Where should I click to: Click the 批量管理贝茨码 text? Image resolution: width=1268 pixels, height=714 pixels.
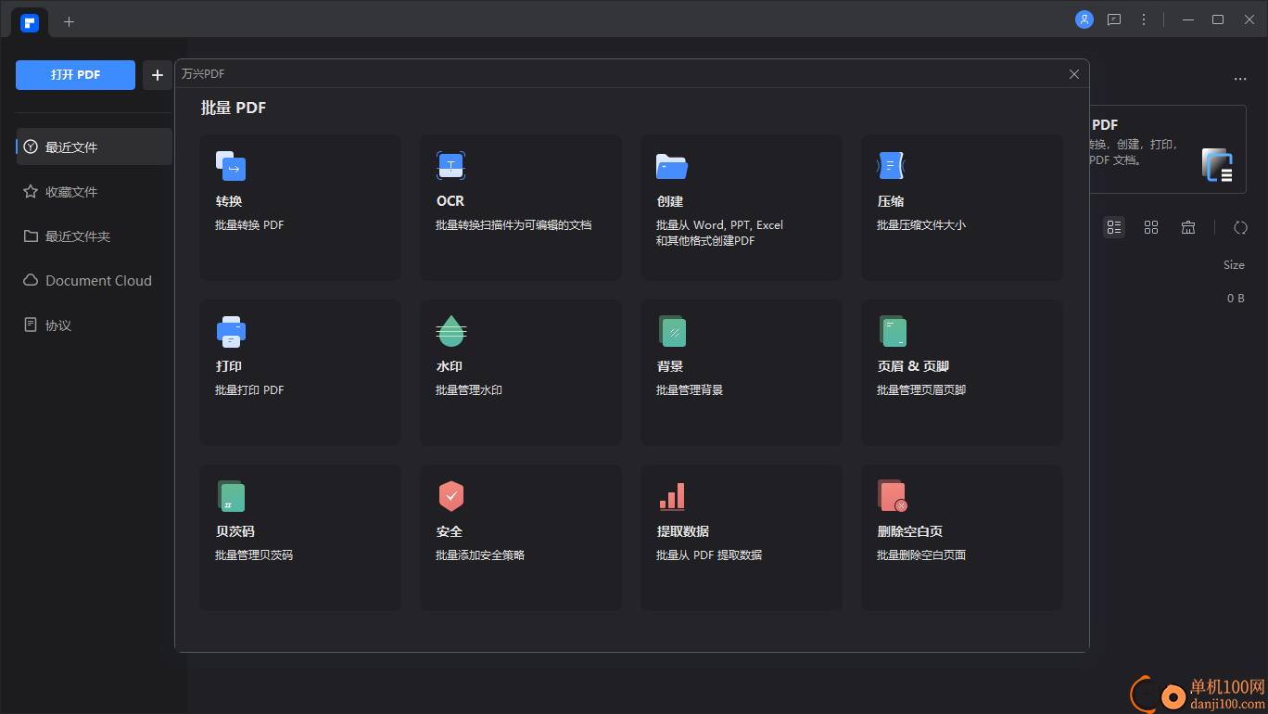click(x=254, y=555)
